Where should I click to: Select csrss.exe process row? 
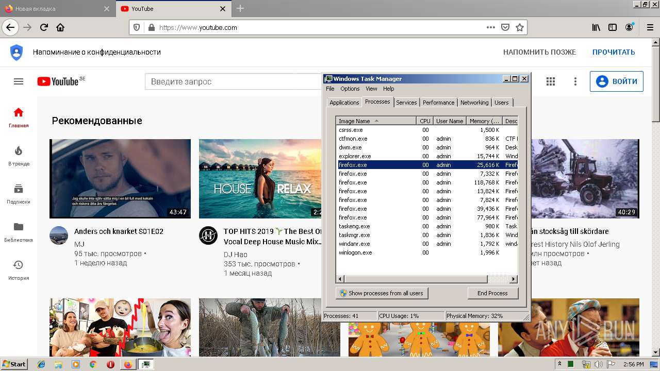point(427,130)
